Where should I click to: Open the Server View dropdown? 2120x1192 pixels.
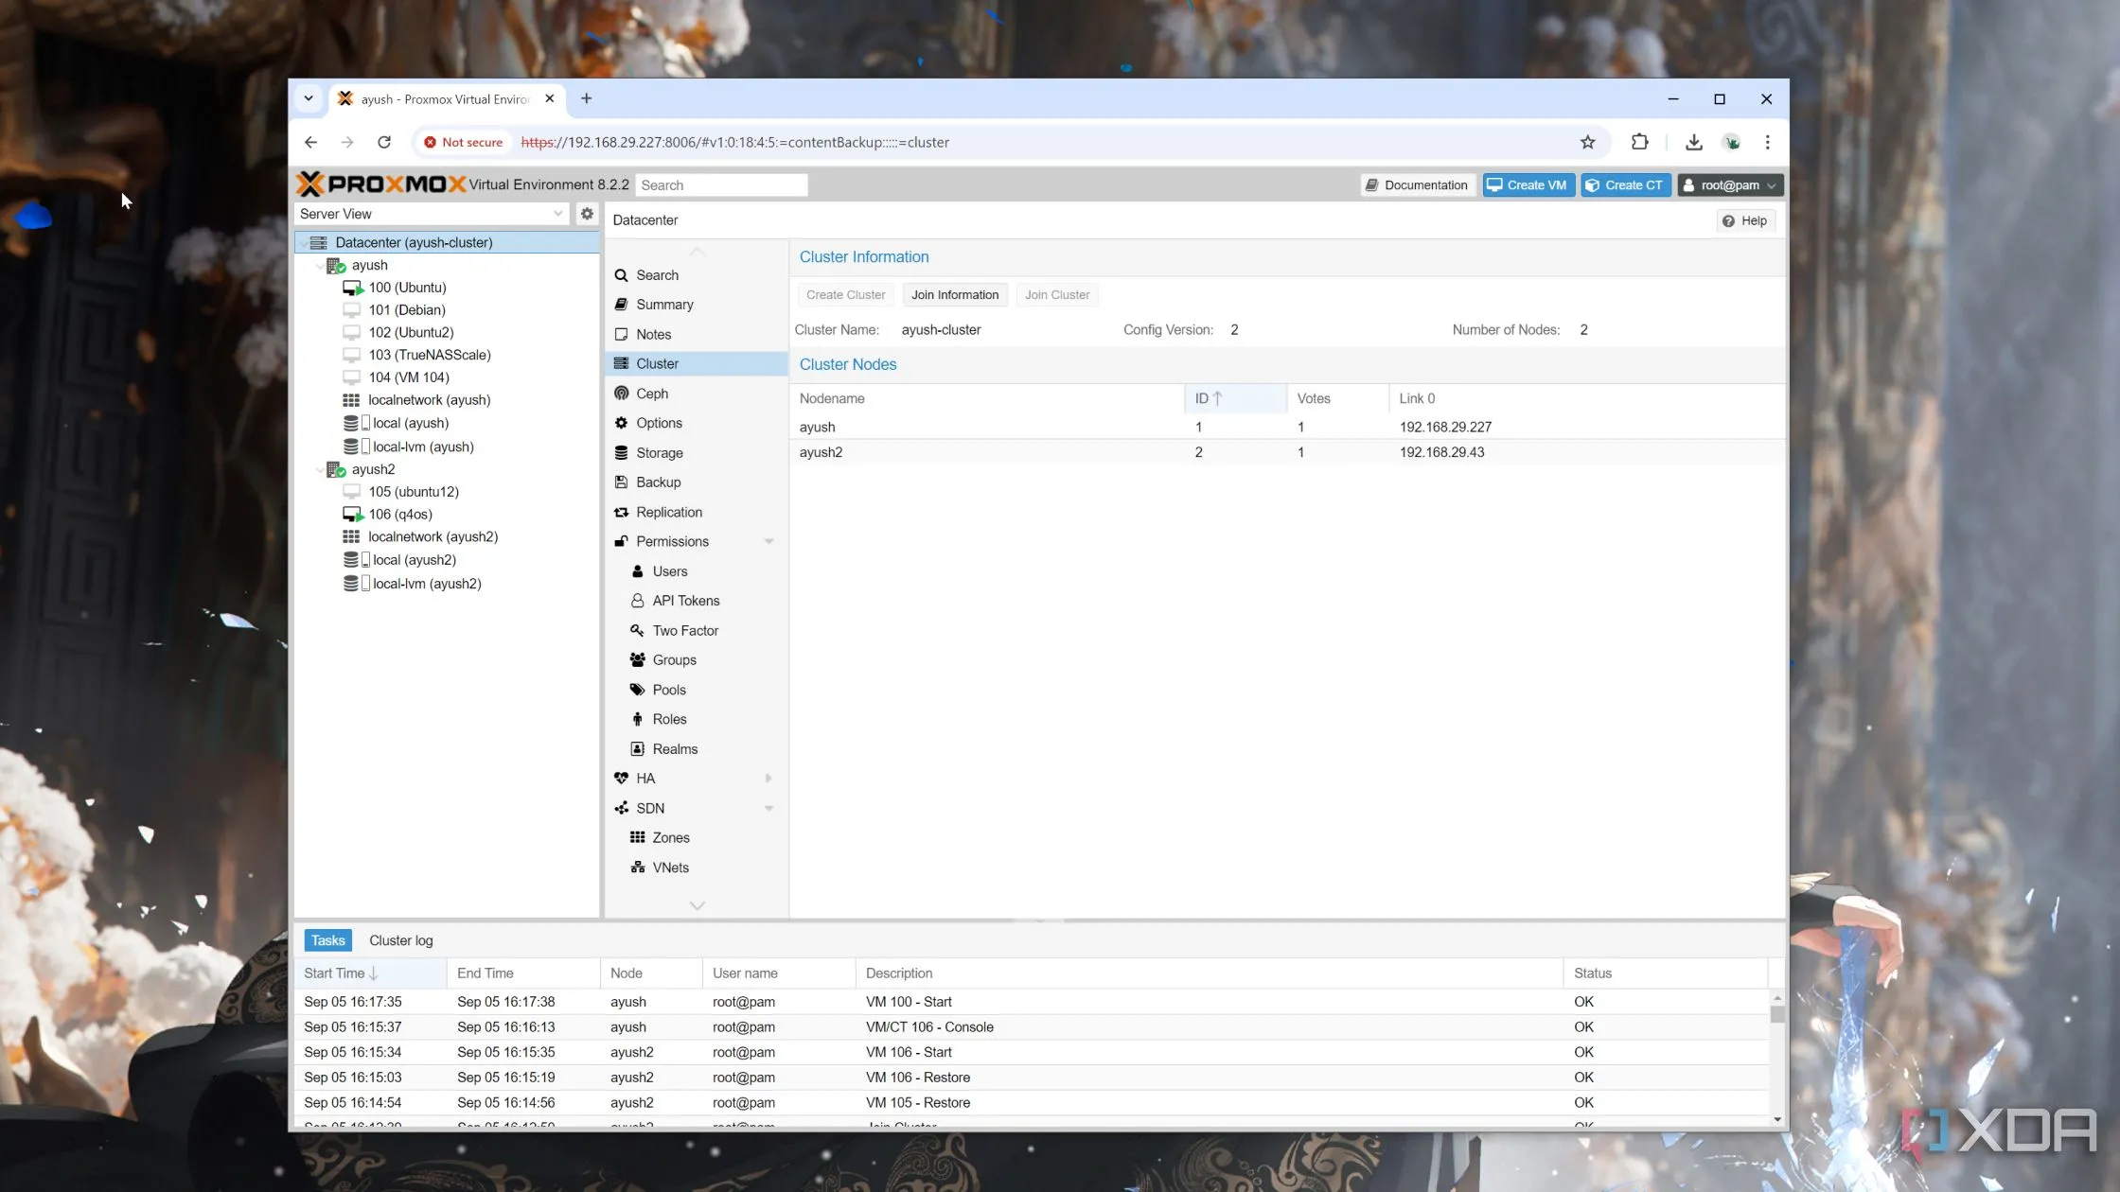coord(432,214)
